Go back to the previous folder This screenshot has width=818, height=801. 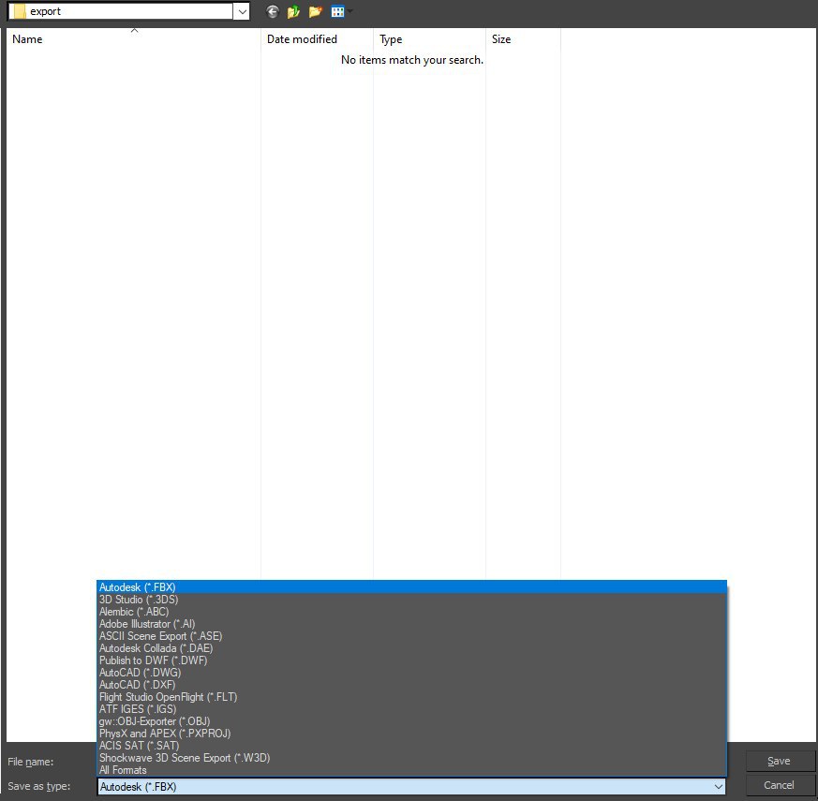pos(273,11)
